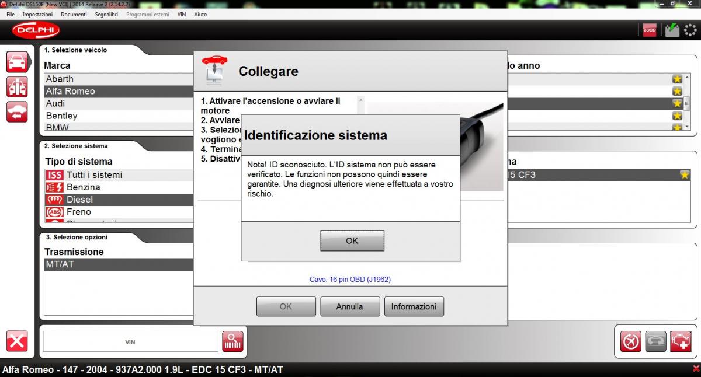Image resolution: width=701 pixels, height=377 pixels.
Task: Toggle the topmost favorite star in year list
Action: click(x=677, y=79)
